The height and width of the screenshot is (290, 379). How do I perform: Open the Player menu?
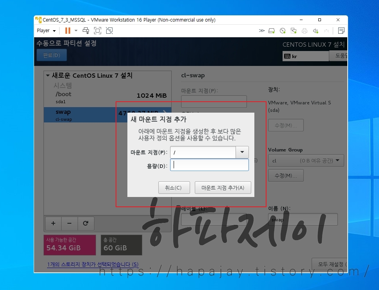[x=46, y=31]
